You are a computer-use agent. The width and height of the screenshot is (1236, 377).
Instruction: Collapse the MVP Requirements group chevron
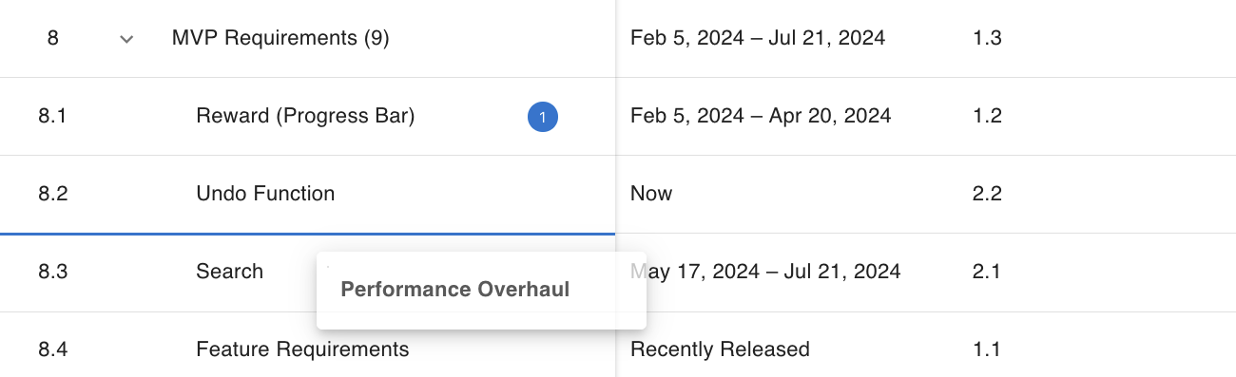click(x=126, y=39)
